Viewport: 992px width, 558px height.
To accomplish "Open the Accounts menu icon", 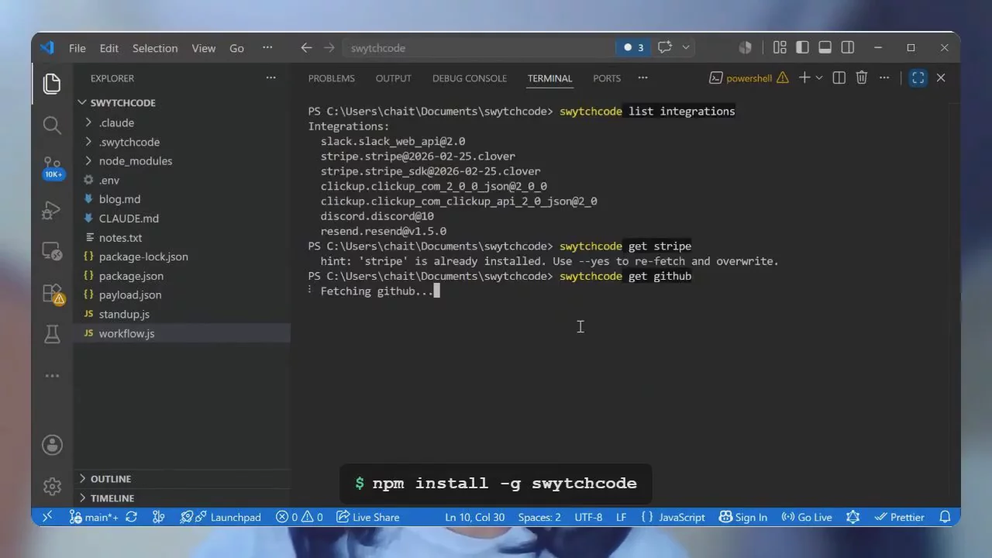I will 52,445.
